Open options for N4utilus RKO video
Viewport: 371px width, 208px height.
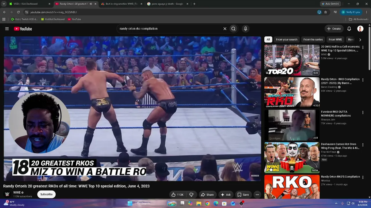(363, 177)
